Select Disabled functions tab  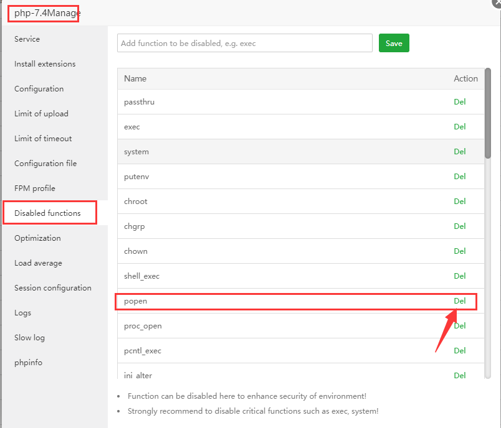point(48,213)
